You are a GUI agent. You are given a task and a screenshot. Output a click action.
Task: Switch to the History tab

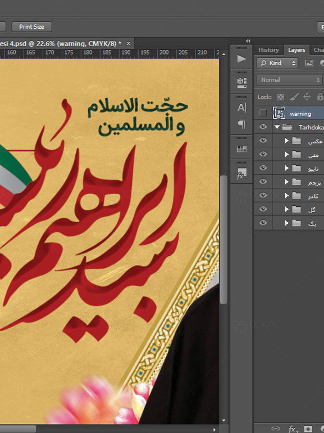(268, 50)
